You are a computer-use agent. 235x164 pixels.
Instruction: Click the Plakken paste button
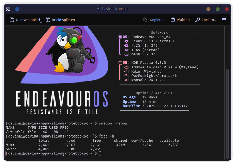tap(180, 20)
